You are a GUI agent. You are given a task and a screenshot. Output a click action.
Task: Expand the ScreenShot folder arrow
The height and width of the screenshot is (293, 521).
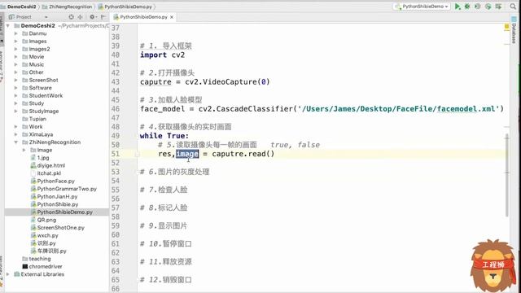click(15, 80)
